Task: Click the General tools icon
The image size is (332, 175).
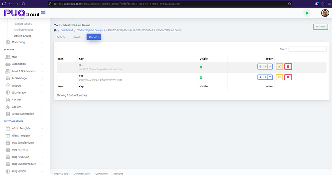Action: [x=8, y=100]
